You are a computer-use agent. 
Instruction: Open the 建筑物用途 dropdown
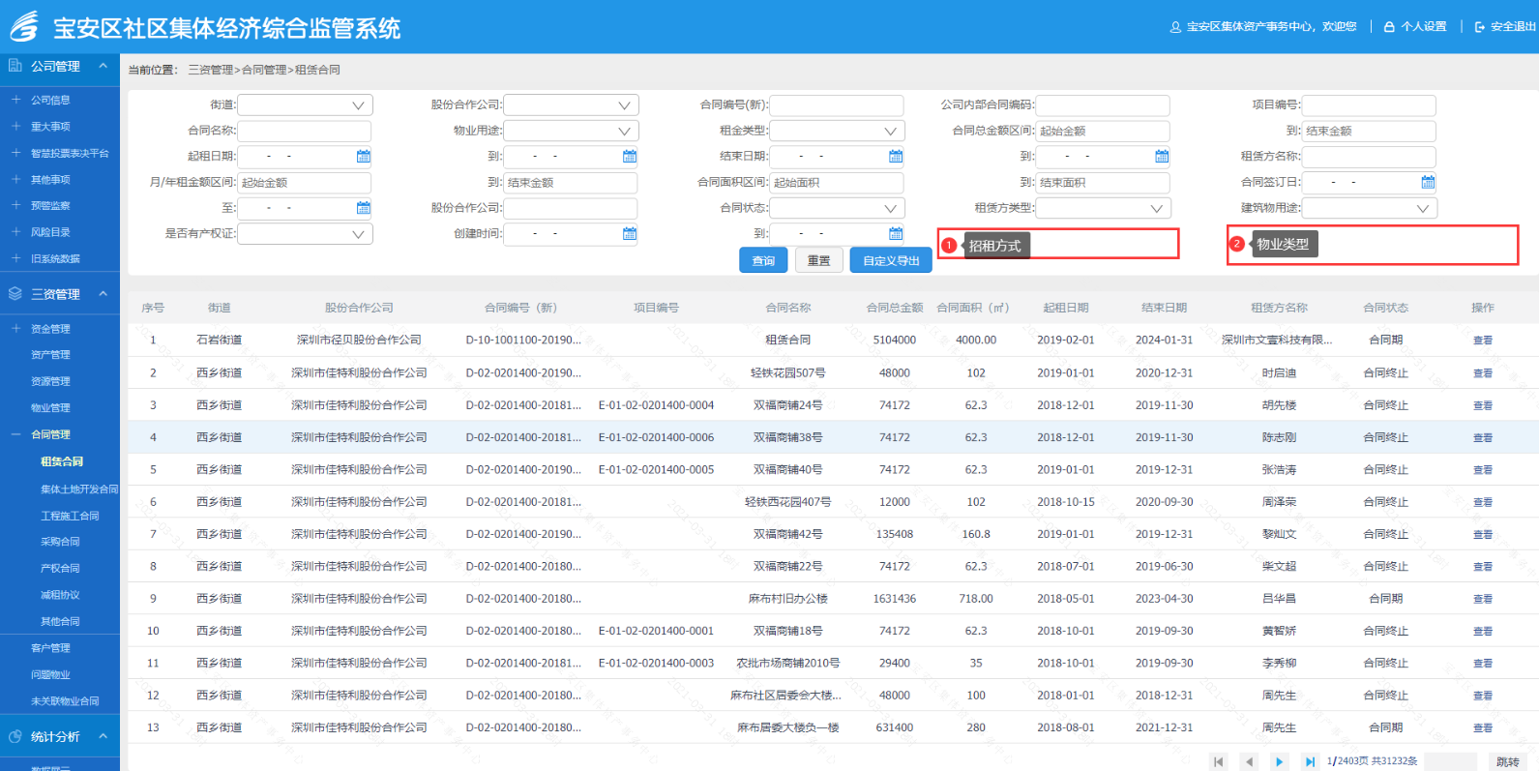coord(1369,208)
